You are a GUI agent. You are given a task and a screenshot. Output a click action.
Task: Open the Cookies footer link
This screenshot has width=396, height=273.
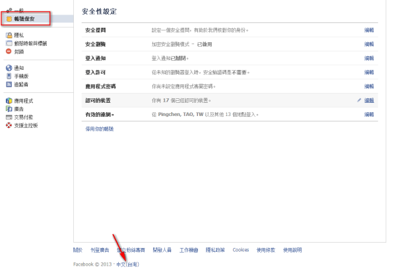point(241,250)
